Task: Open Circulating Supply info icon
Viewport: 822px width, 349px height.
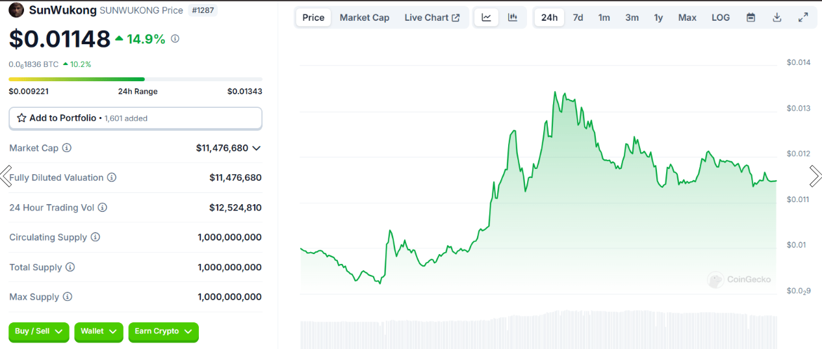Action: pyautogui.click(x=96, y=237)
